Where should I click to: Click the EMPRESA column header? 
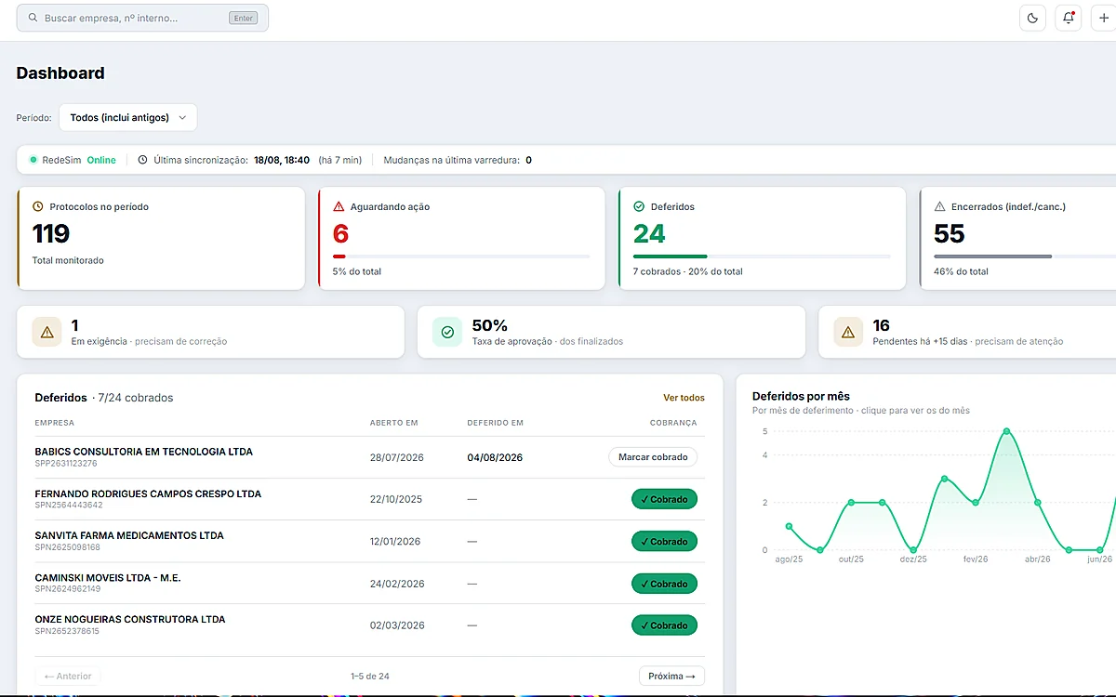pos(55,423)
